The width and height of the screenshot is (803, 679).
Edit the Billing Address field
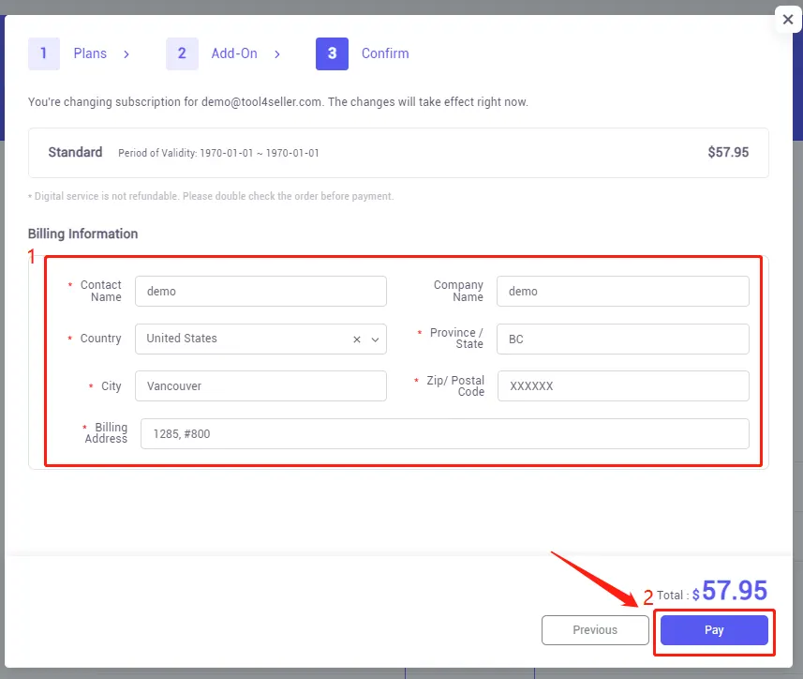[442, 433]
